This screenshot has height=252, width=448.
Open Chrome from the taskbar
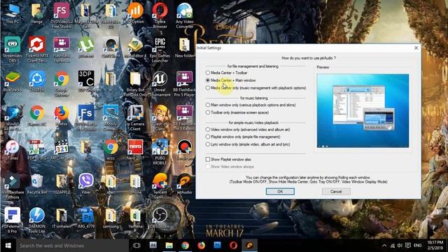click(x=185, y=246)
